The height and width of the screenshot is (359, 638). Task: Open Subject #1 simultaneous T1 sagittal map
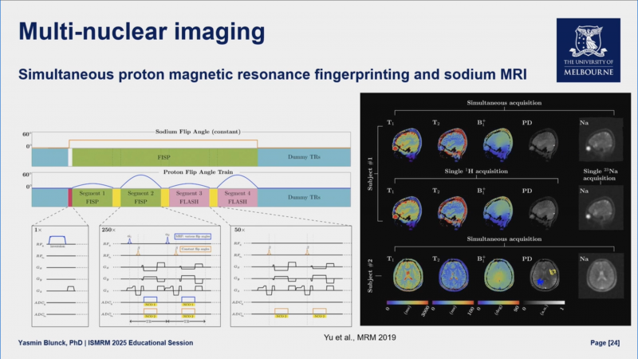tap(407, 144)
